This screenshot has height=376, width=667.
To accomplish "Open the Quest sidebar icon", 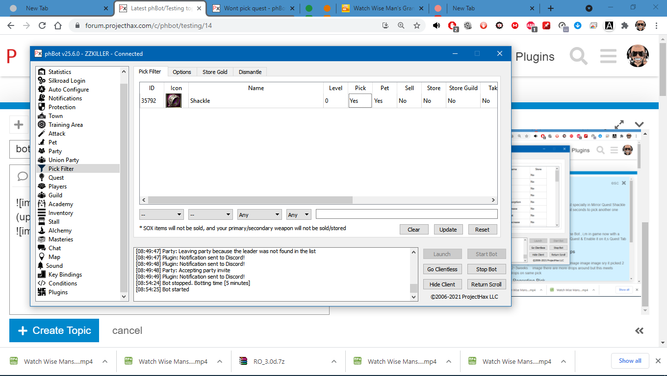I will click(x=42, y=178).
